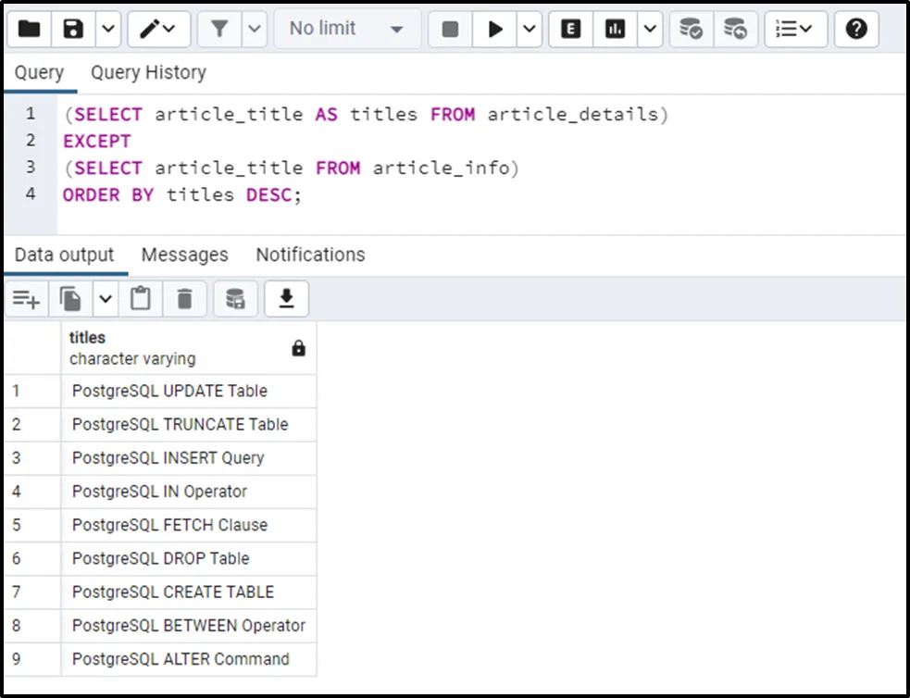This screenshot has height=698, width=910.
Task: Click the Explain (E) icon
Action: [x=571, y=30]
